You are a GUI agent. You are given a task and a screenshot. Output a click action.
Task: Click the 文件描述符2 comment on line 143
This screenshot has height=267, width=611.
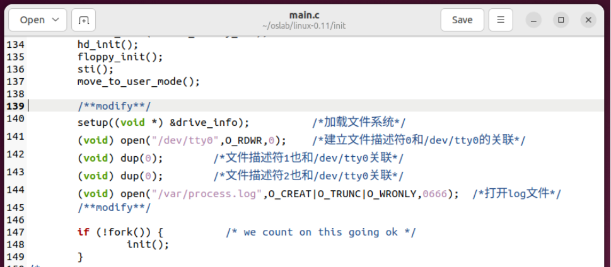[308, 176]
